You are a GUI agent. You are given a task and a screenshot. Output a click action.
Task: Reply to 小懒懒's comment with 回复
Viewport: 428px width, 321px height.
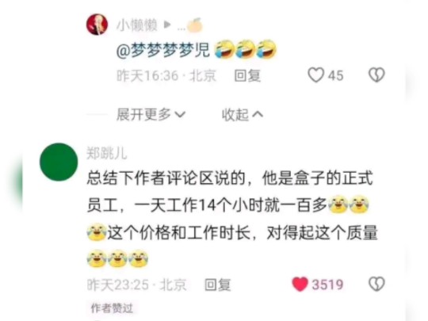point(247,75)
